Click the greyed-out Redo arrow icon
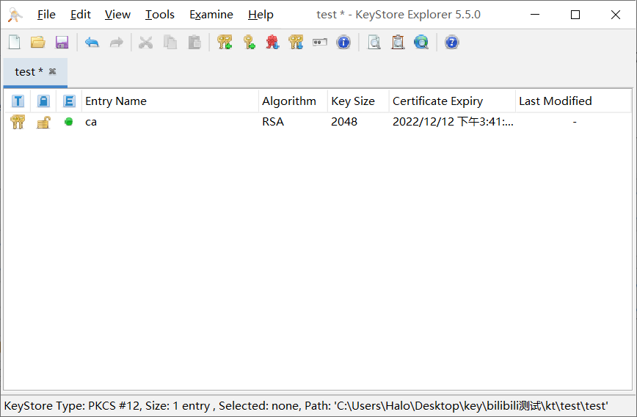 coord(117,43)
